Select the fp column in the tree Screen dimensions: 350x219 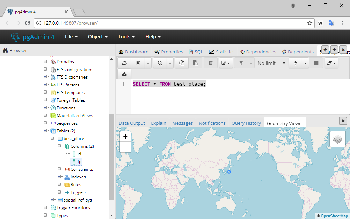[79, 161]
